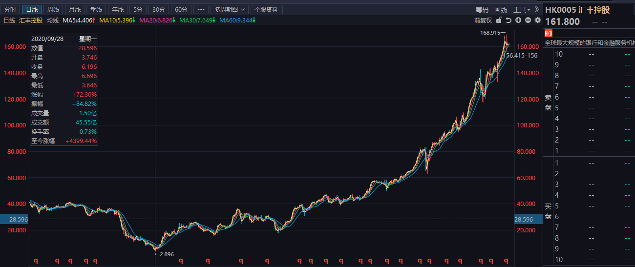Toggle the 均线 moving average display
The width and height of the screenshot is (635, 267).
click(x=53, y=20)
